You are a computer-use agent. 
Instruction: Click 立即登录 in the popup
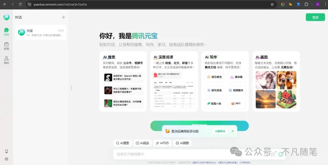click(x=220, y=131)
